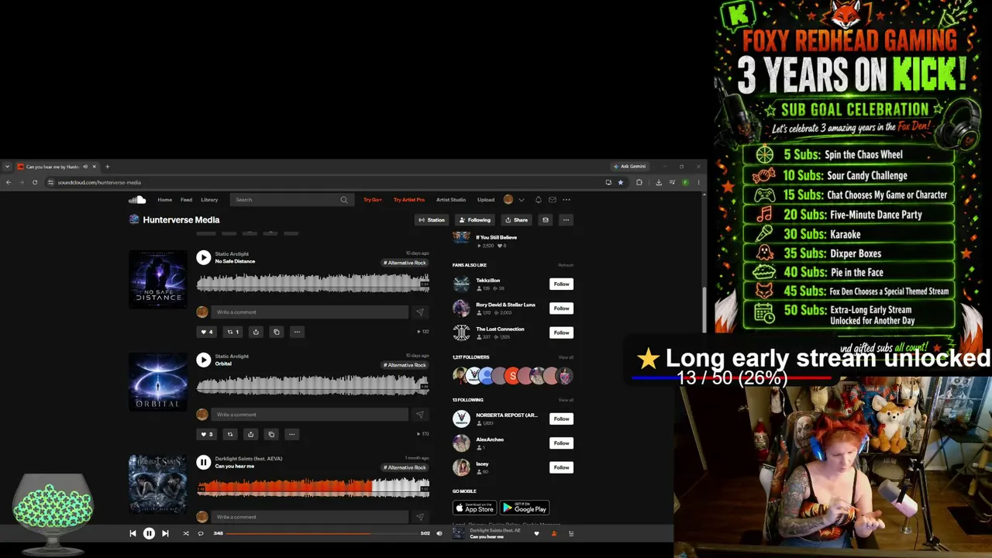Screen dimensions: 992x558
Task: Refresh the Fans Also Like list
Action: 566,265
